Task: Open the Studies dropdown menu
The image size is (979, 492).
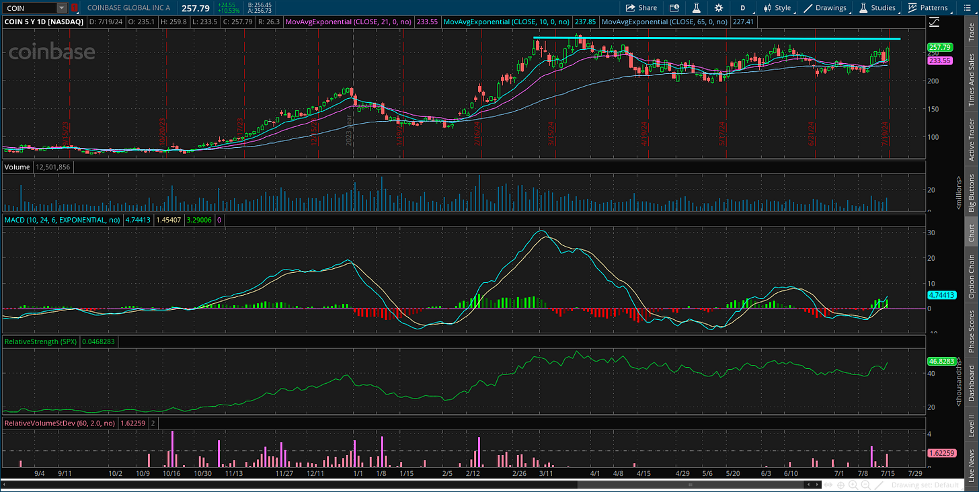Action: click(x=877, y=8)
